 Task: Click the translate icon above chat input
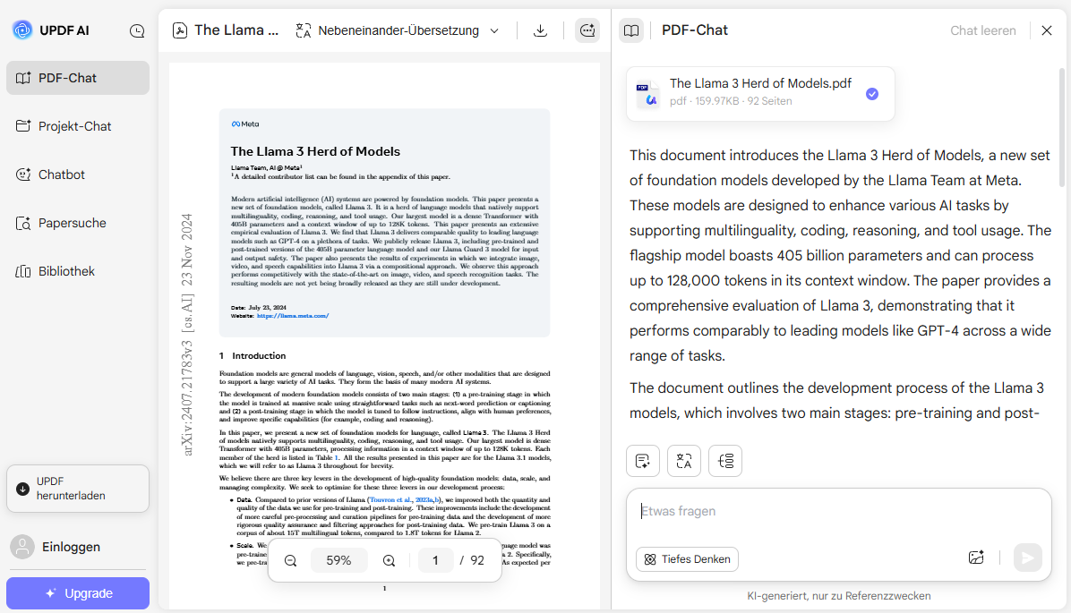pyautogui.click(x=684, y=461)
